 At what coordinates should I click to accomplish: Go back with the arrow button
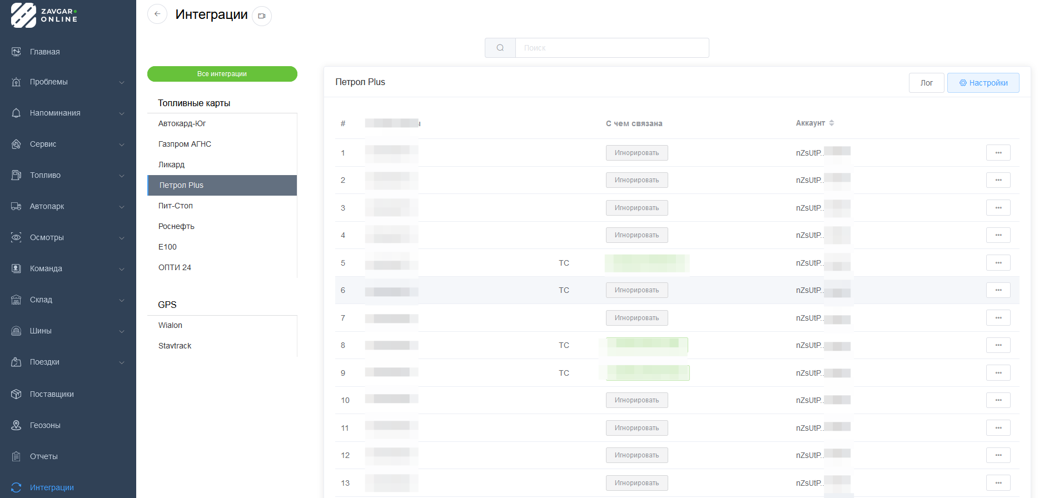click(157, 14)
